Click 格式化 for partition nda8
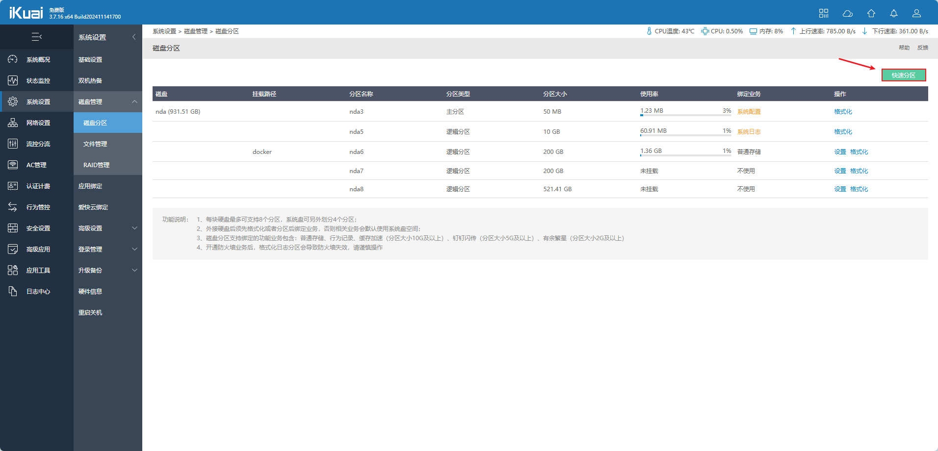The width and height of the screenshot is (938, 451). pyautogui.click(x=859, y=189)
